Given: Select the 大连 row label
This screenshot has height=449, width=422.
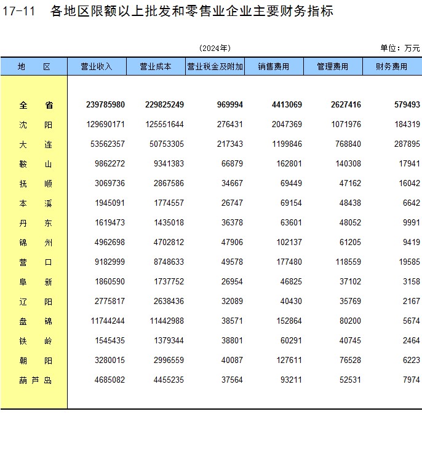Looking at the screenshot, I should click(36, 144).
